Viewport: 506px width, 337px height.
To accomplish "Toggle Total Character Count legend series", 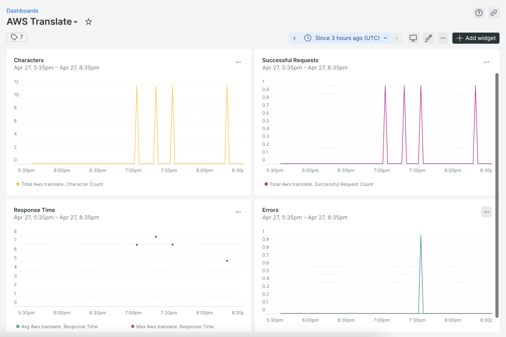I will click(x=59, y=184).
